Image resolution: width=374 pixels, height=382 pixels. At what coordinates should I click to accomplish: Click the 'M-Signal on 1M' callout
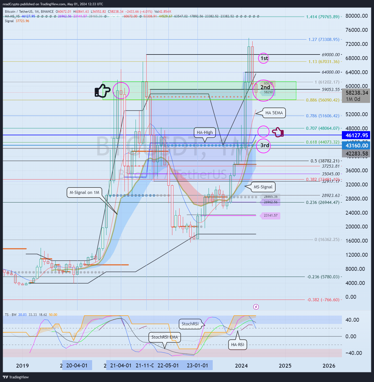click(x=84, y=193)
